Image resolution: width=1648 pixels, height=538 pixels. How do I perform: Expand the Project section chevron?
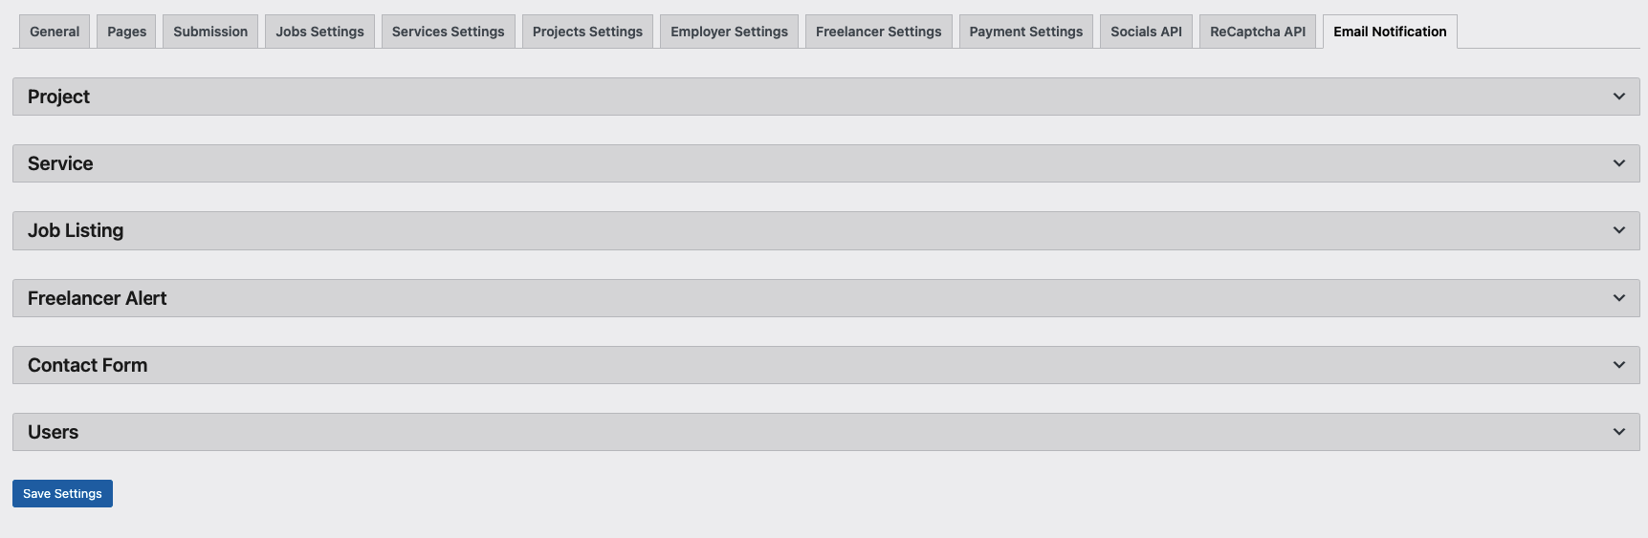click(x=1618, y=97)
